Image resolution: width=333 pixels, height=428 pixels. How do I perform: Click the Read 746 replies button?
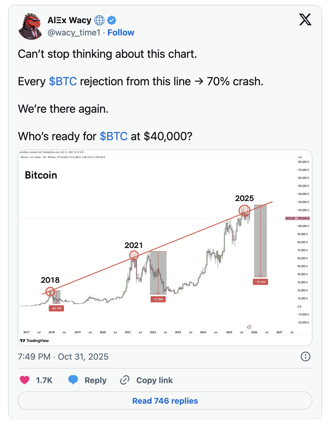165,401
